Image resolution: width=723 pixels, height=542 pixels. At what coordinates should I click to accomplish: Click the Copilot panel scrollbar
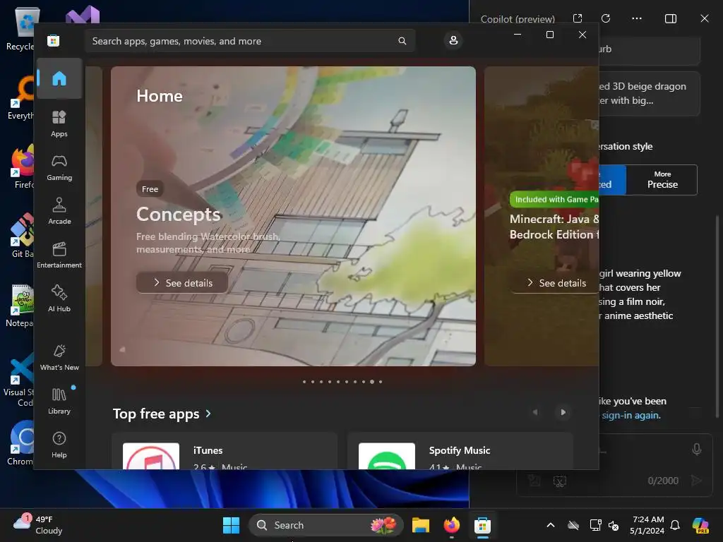717,317
